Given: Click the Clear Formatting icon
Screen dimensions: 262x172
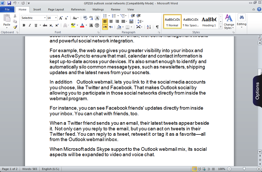Looking at the screenshot, I should click(x=85, y=18).
